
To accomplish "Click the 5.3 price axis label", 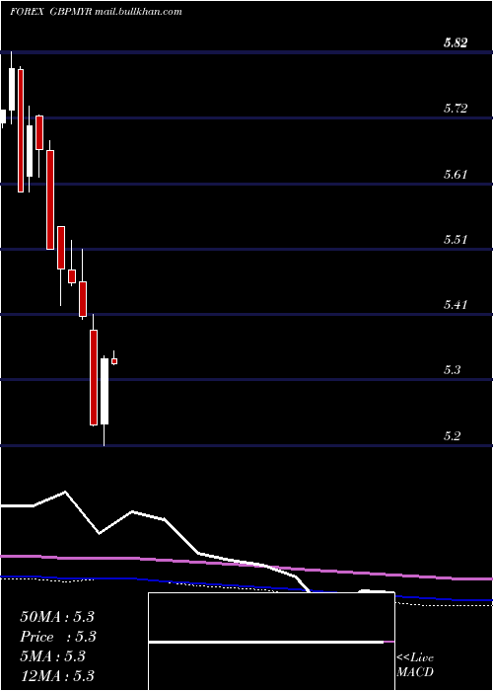I will (452, 370).
